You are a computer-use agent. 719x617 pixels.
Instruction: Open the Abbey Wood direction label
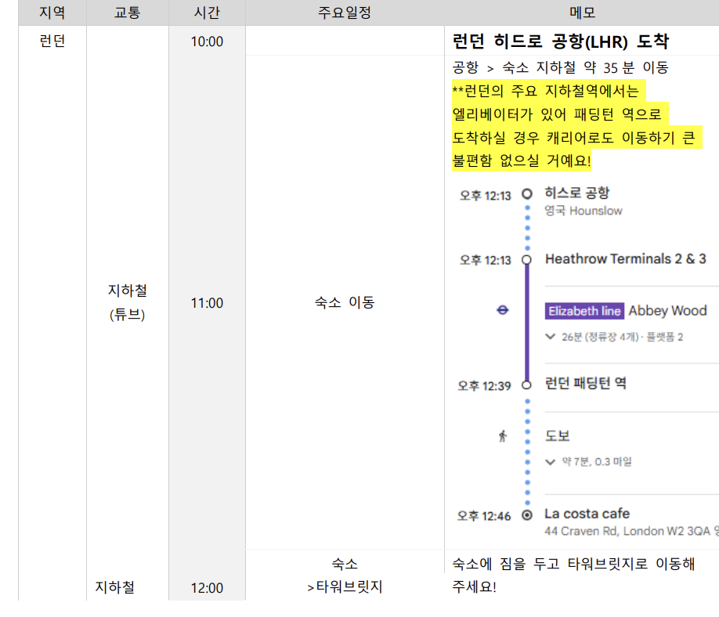pyautogui.click(x=667, y=311)
